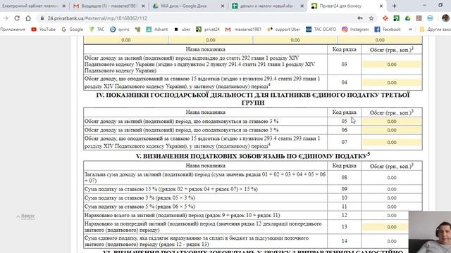Viewport: 451px width, 253px height.
Task: Close the деньги и налоги spreadsheet tab
Action: (x=302, y=6)
